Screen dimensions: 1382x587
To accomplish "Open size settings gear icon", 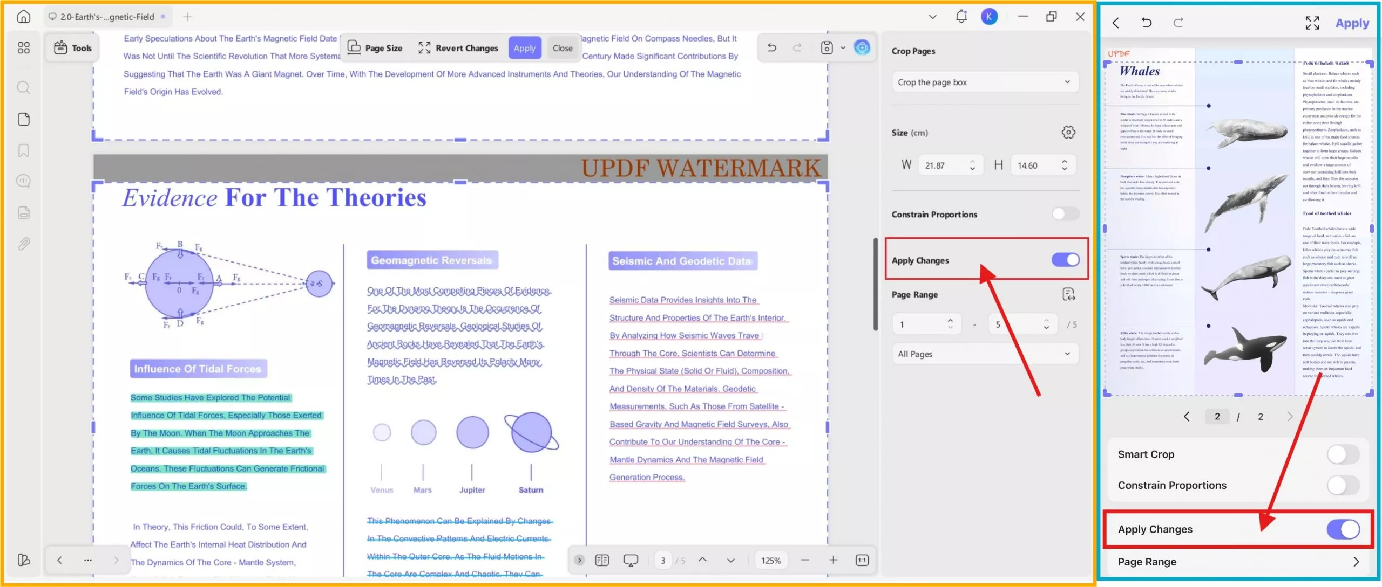I will [x=1068, y=133].
